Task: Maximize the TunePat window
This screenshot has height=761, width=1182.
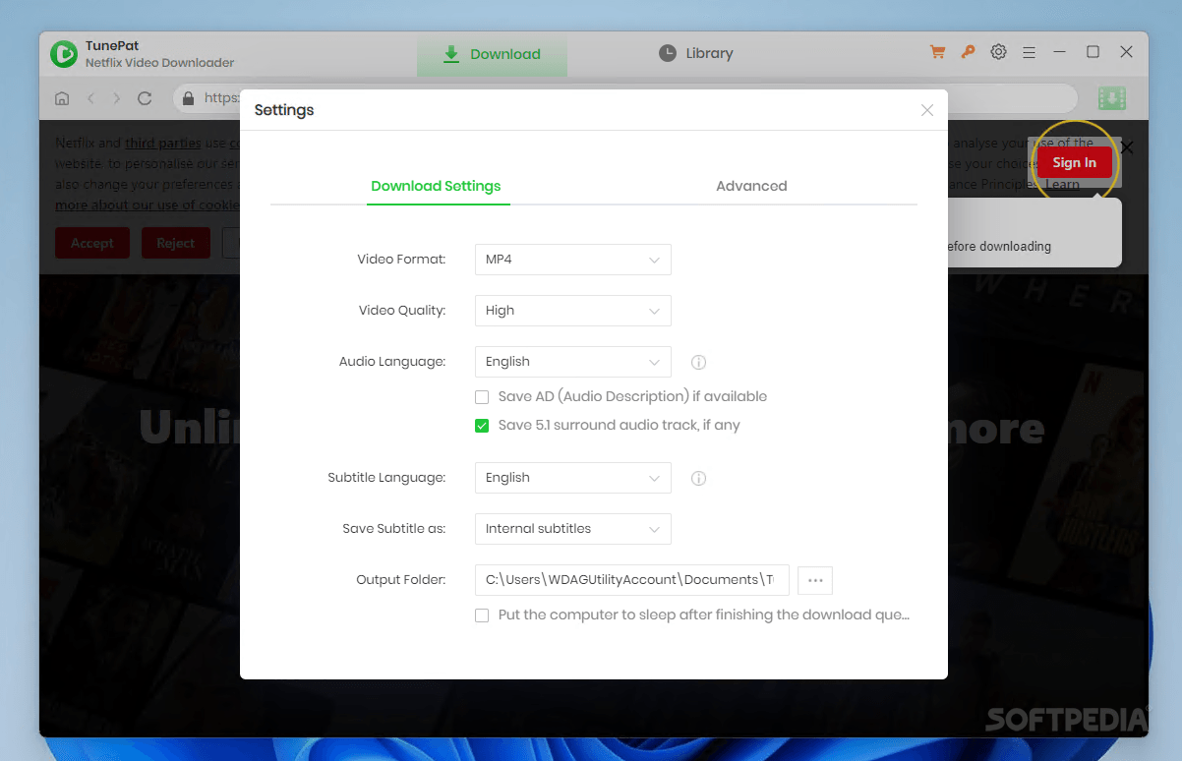Action: coord(1093,52)
